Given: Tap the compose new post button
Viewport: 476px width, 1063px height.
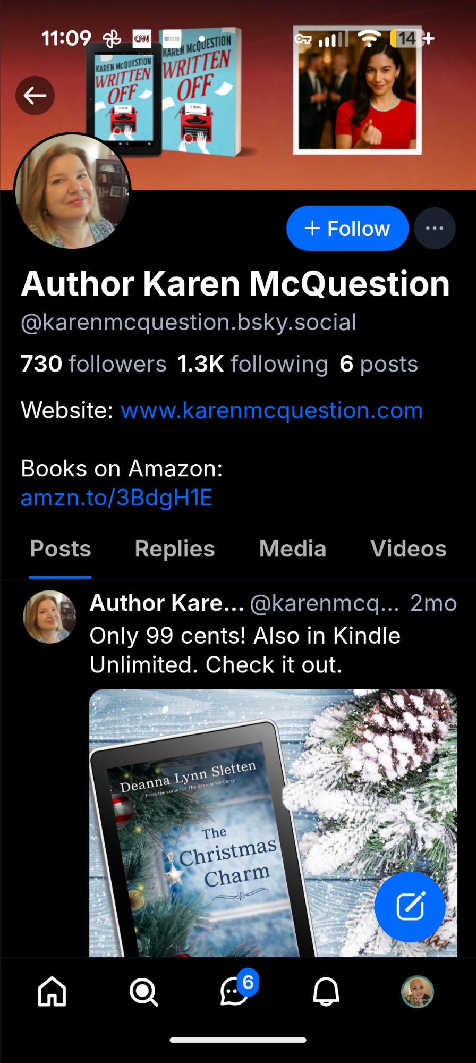Looking at the screenshot, I should [410, 907].
